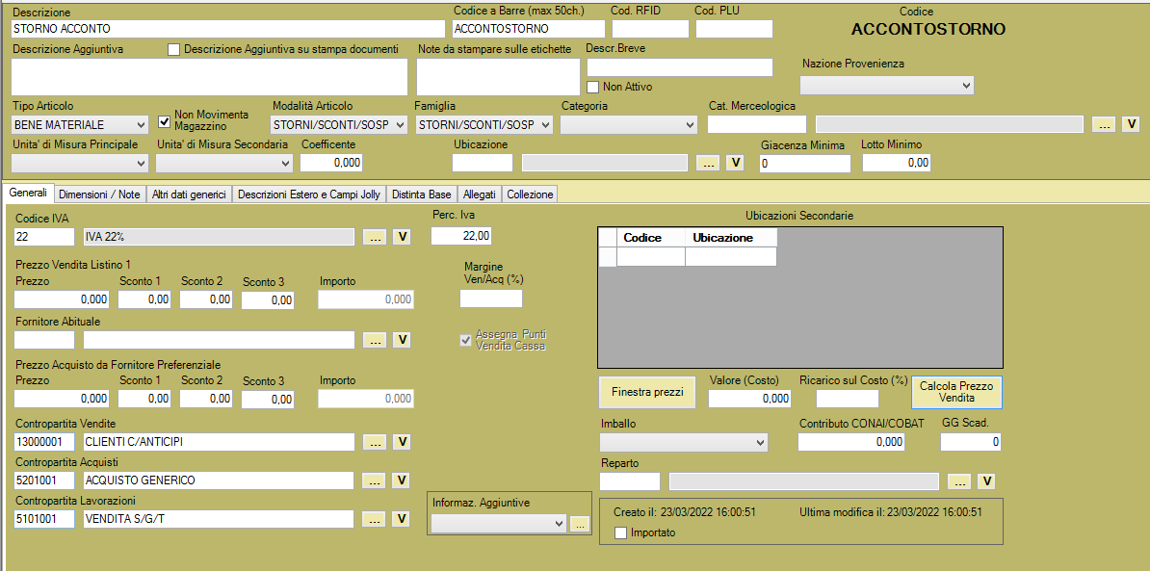This screenshot has width=1150, height=571.
Task: Click the Reparto ellipsis lookup button
Action: point(958,481)
